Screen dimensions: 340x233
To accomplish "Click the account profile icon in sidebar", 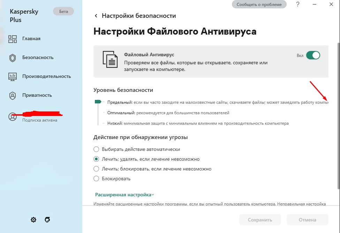I will coord(13,117).
